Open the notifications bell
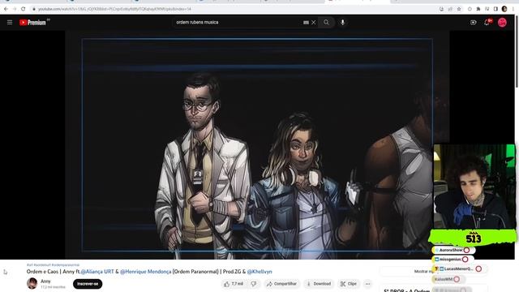This screenshot has width=519, height=292. 487,23
